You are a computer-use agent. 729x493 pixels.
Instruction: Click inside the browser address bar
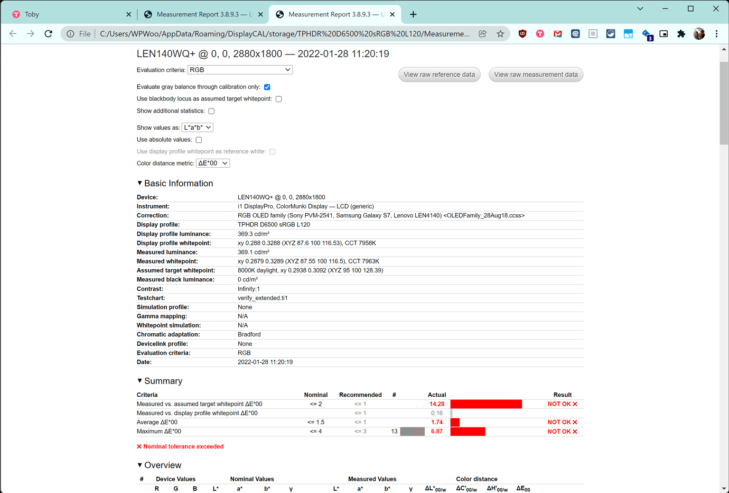285,33
